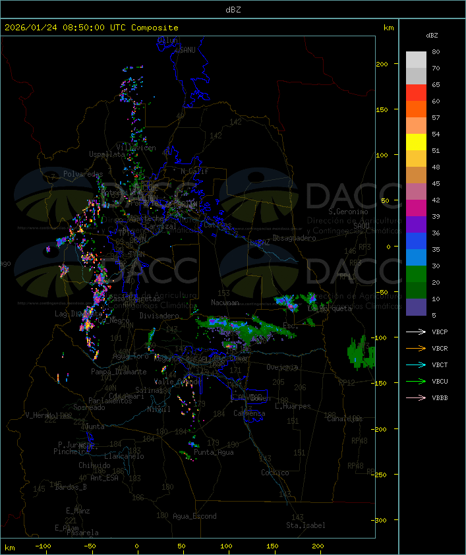Select the green VBCU arrow symbol
Viewport: 466px width, 555px height.
(417, 381)
